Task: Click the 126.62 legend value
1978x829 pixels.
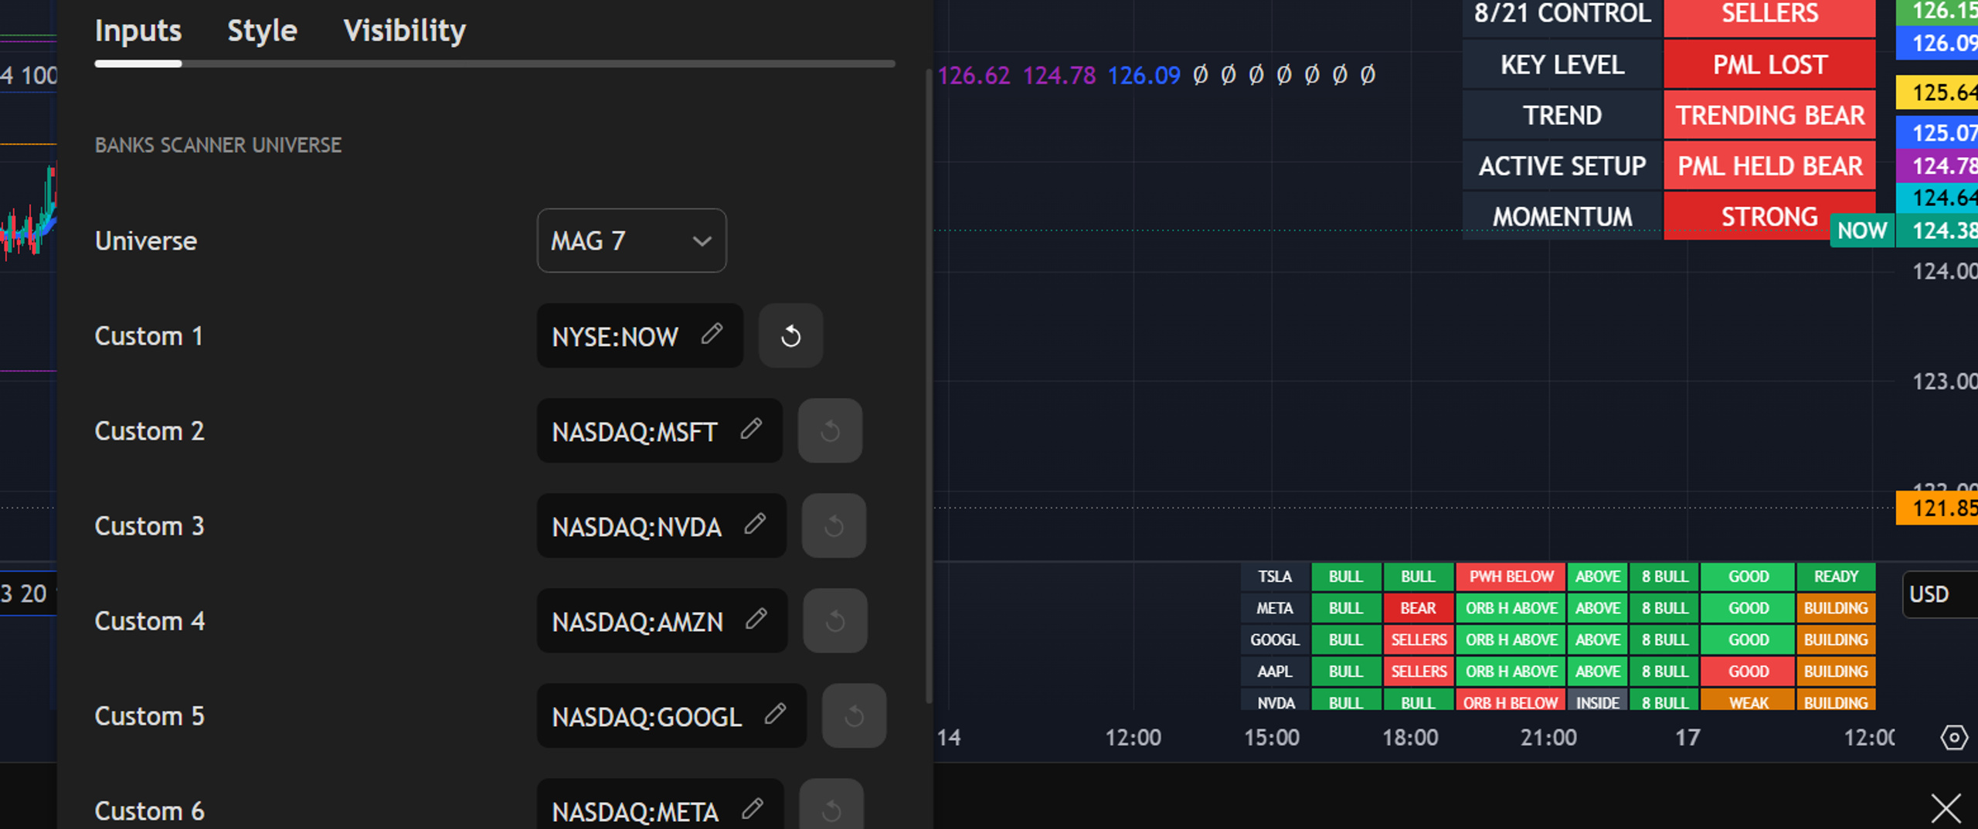Action: 974,76
